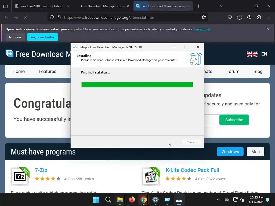The image size is (275, 206).
Task: Click the installer setup taskbar icon
Action: click(179, 200)
